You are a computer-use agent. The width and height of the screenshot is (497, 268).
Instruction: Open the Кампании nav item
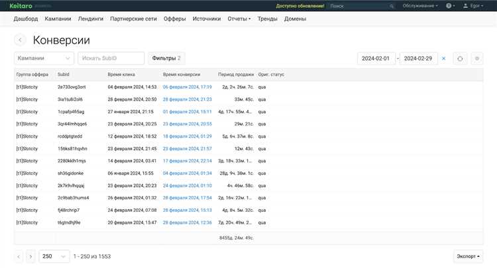point(58,19)
